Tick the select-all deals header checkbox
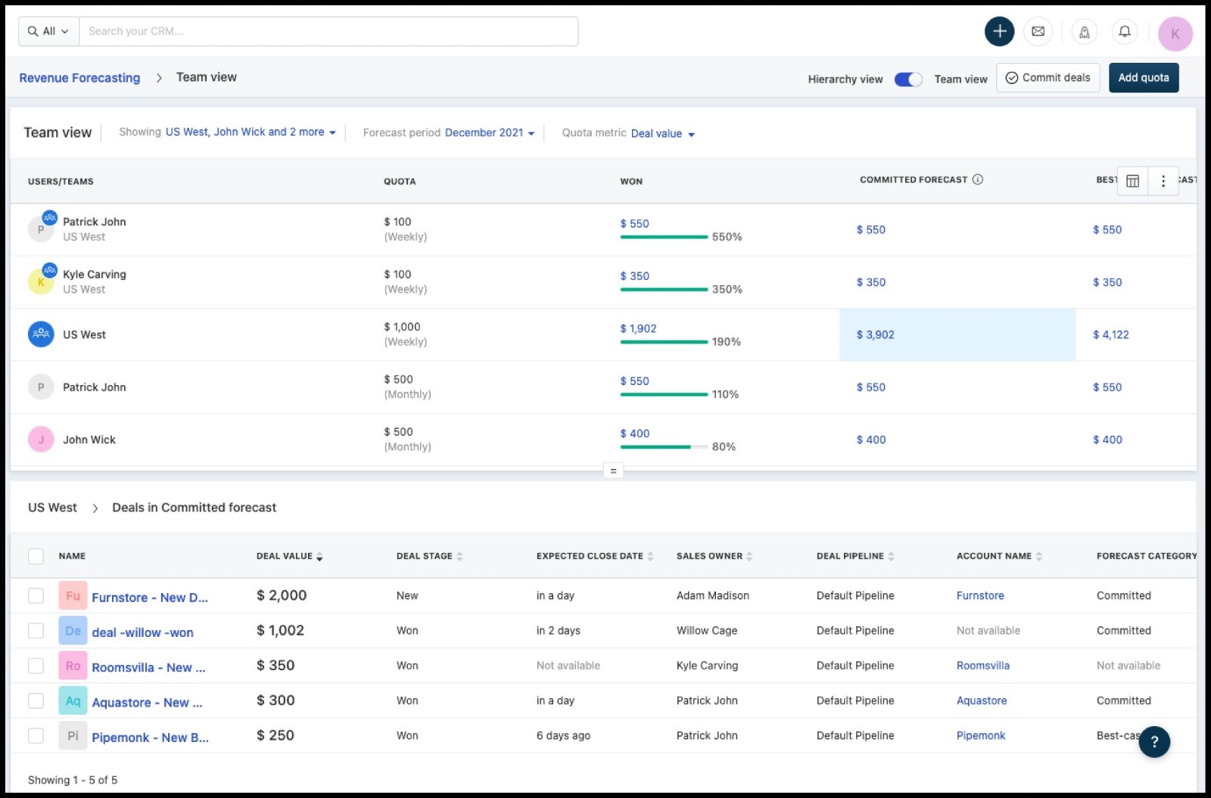This screenshot has width=1211, height=798. (36, 556)
